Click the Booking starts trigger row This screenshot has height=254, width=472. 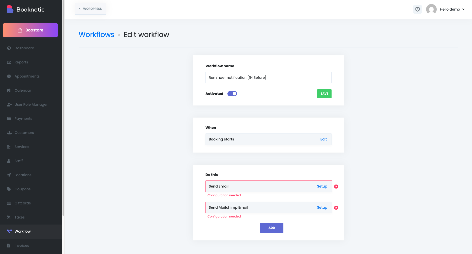coord(269,139)
